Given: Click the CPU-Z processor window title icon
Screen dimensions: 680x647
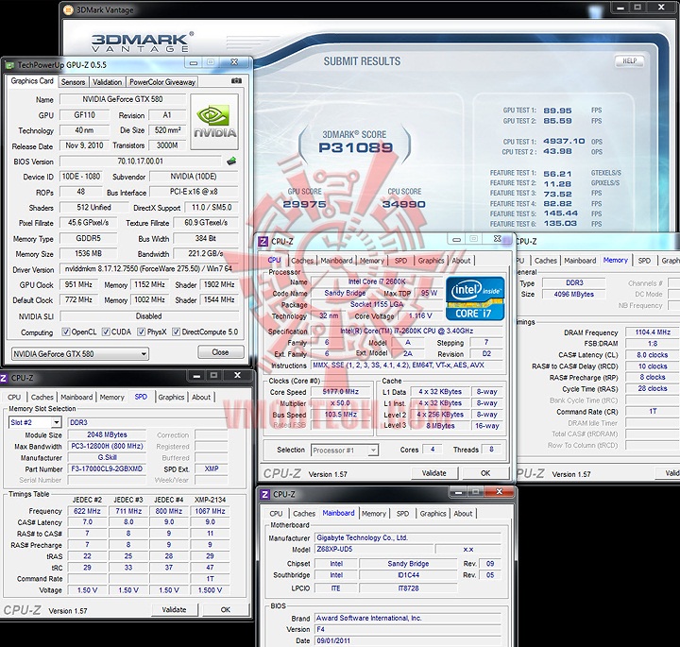Looking at the screenshot, I should (263, 242).
